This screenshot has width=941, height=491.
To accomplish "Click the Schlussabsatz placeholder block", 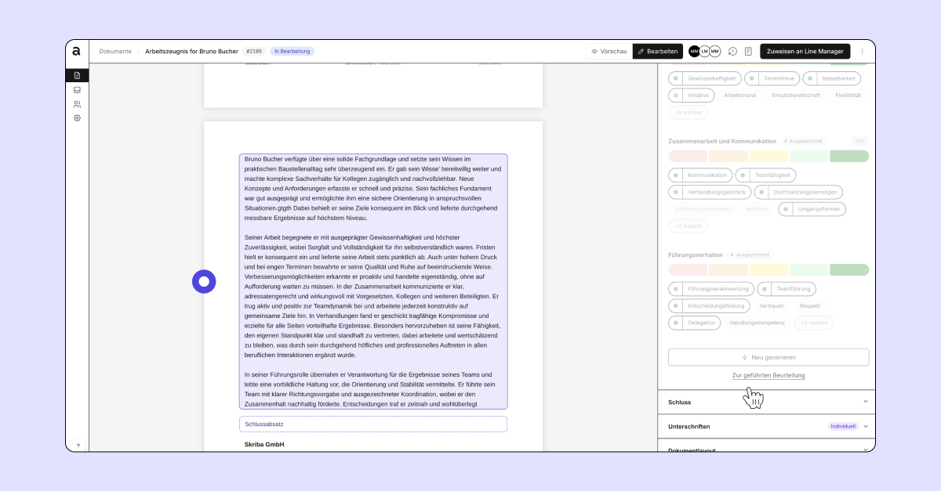I will pyautogui.click(x=373, y=424).
